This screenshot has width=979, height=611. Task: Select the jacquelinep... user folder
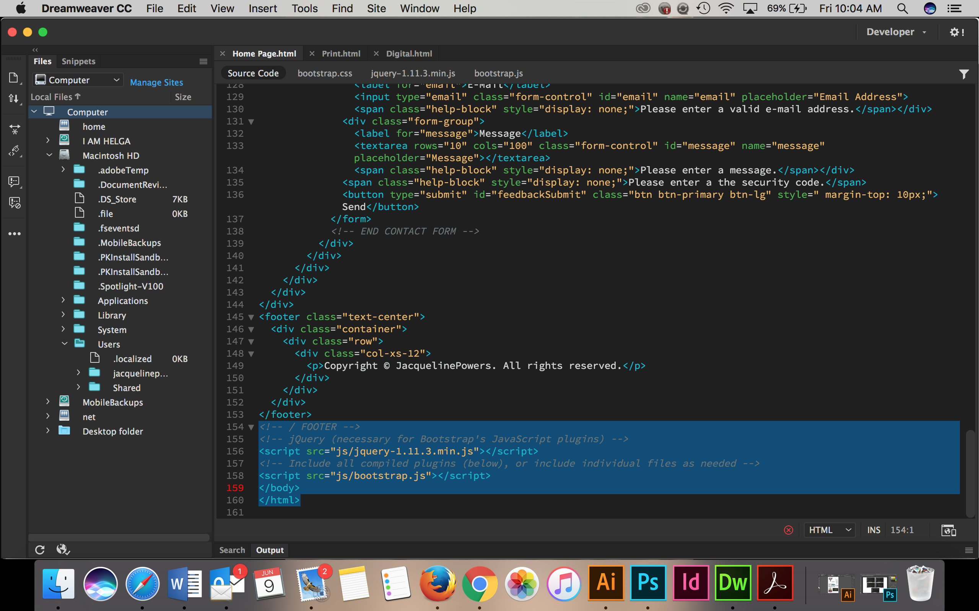click(x=120, y=373)
